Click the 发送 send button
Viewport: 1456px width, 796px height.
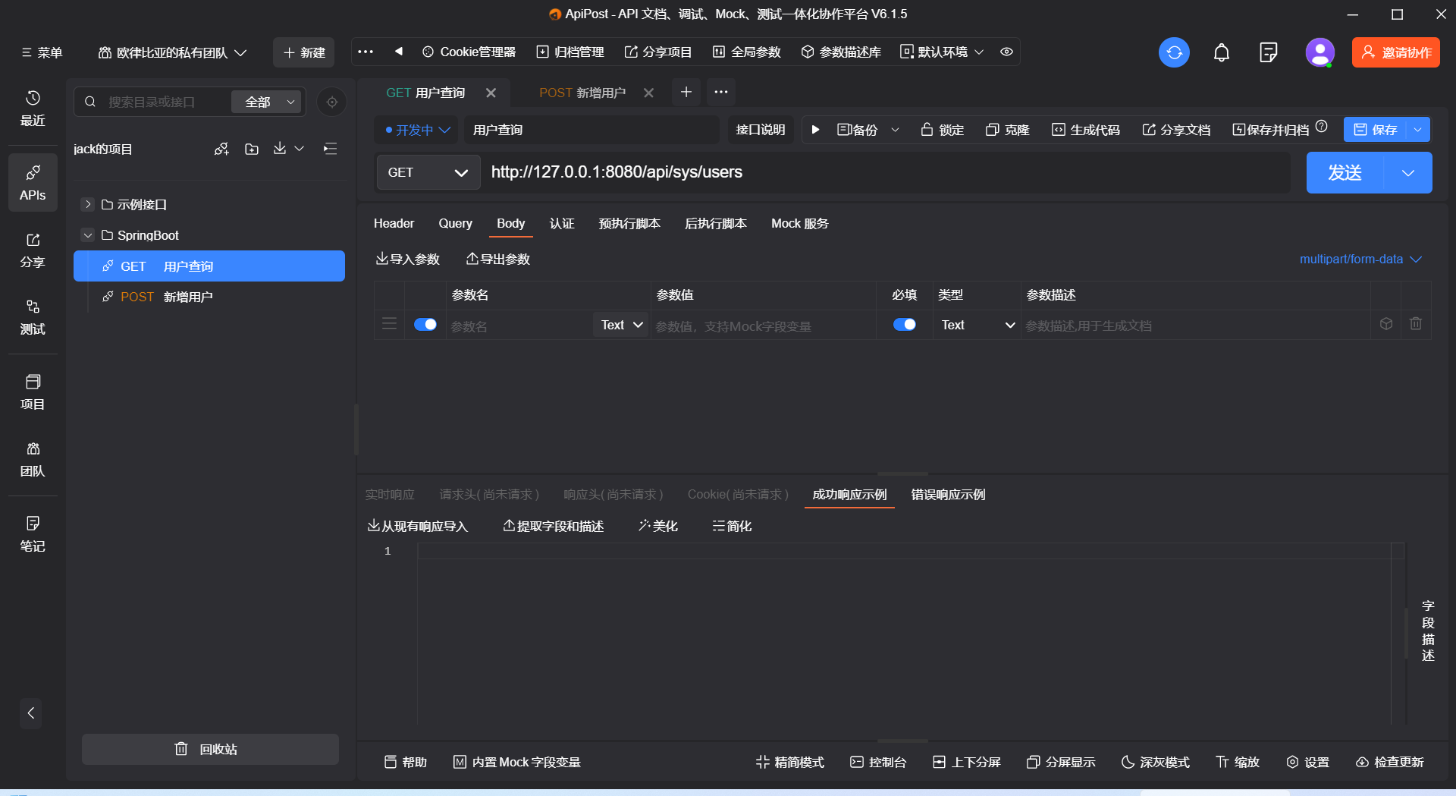click(1345, 172)
